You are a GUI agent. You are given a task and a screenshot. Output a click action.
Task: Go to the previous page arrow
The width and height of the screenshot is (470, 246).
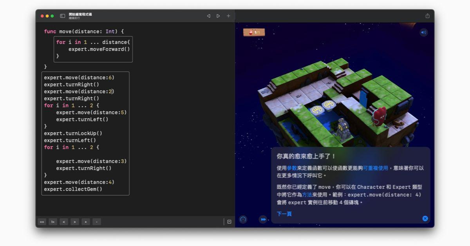click(x=208, y=16)
